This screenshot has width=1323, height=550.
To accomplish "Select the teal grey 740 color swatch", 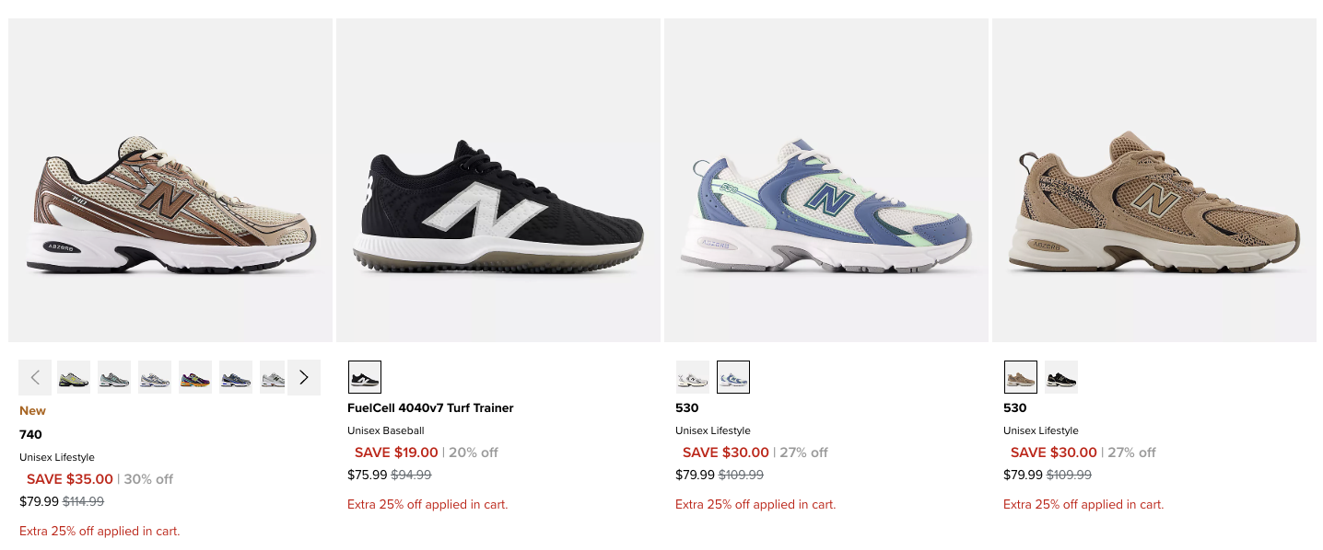I will click(114, 377).
